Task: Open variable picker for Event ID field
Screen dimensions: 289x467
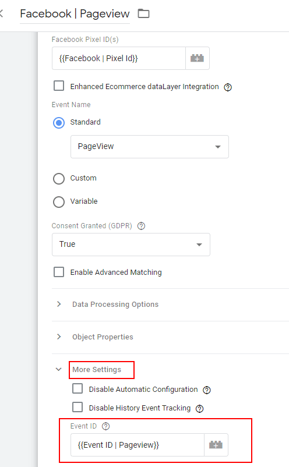Action: click(216, 445)
